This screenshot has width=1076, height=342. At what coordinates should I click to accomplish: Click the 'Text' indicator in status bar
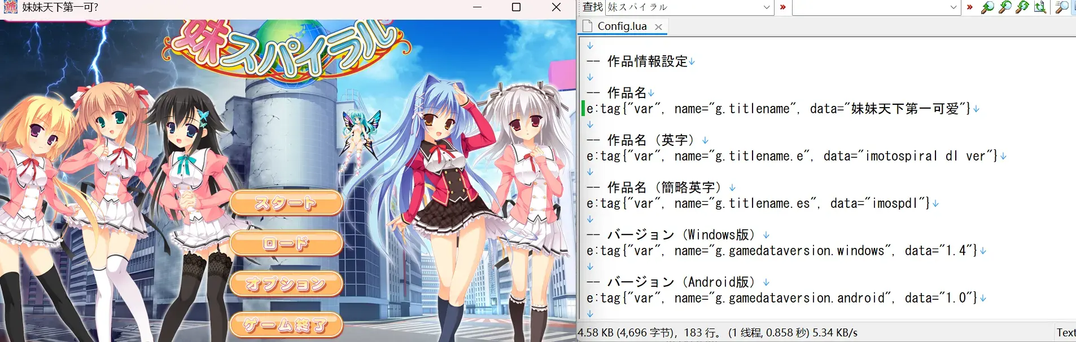1066,333
